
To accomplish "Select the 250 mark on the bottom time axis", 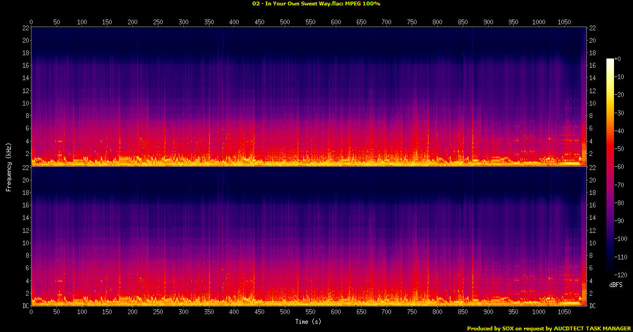I will coord(158,313).
